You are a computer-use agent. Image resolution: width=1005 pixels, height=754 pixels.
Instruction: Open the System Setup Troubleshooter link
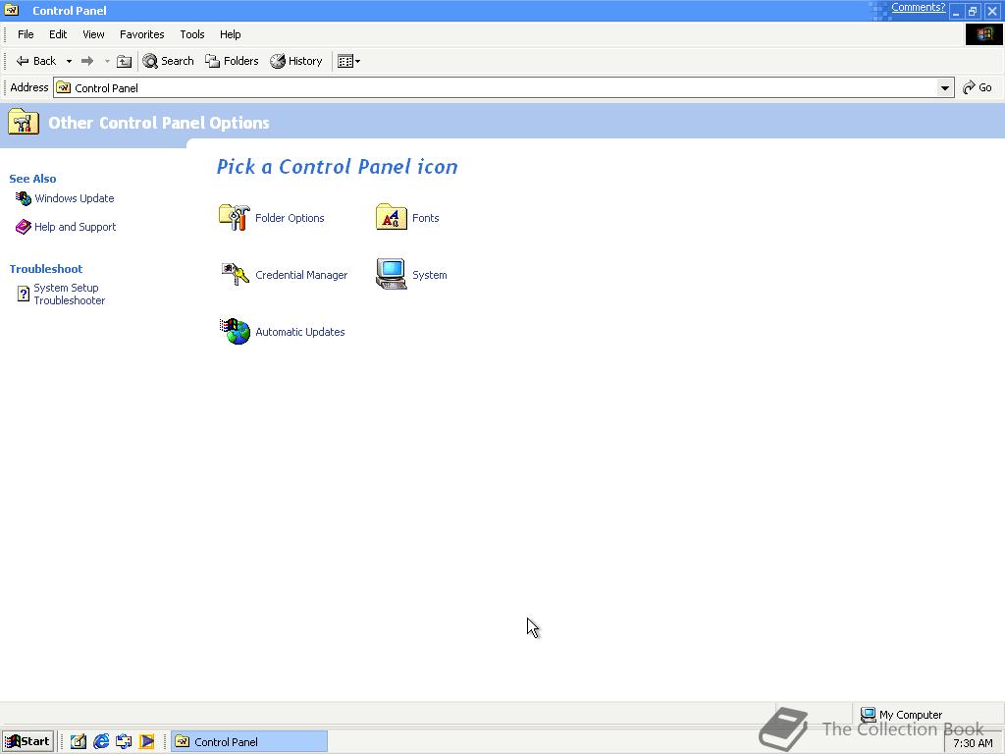point(70,295)
